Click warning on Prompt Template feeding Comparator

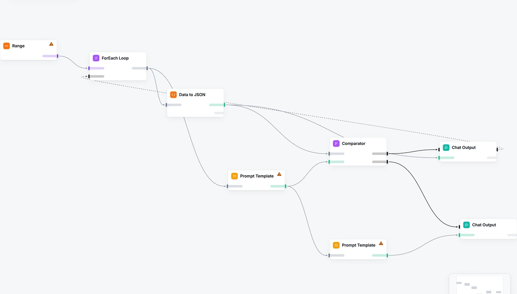point(279,174)
